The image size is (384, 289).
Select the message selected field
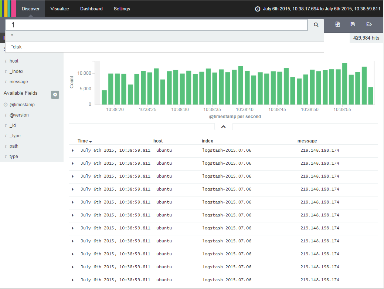[x=18, y=82]
